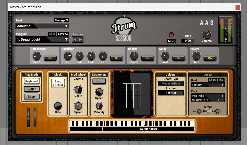This screenshot has height=145, width=247.
Task: Click the on-screen piano keyboard
Action: 132,124
